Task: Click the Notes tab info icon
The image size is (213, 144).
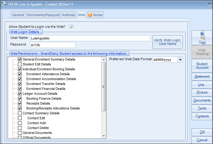Action: [90, 15]
